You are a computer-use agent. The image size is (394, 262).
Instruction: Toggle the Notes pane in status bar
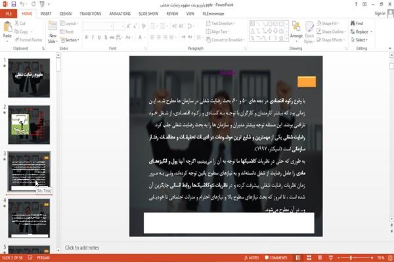click(x=252, y=257)
